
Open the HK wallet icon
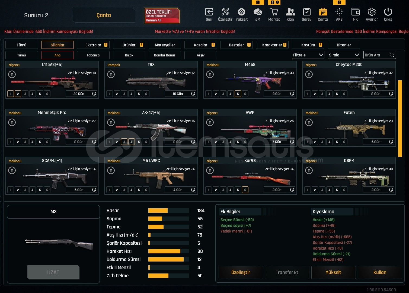click(x=355, y=12)
